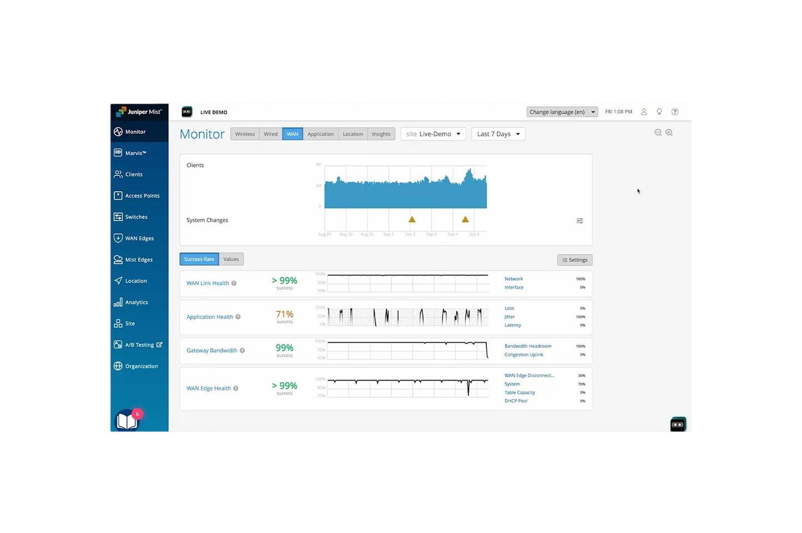Click the zoom in magnifier icon

point(669,133)
